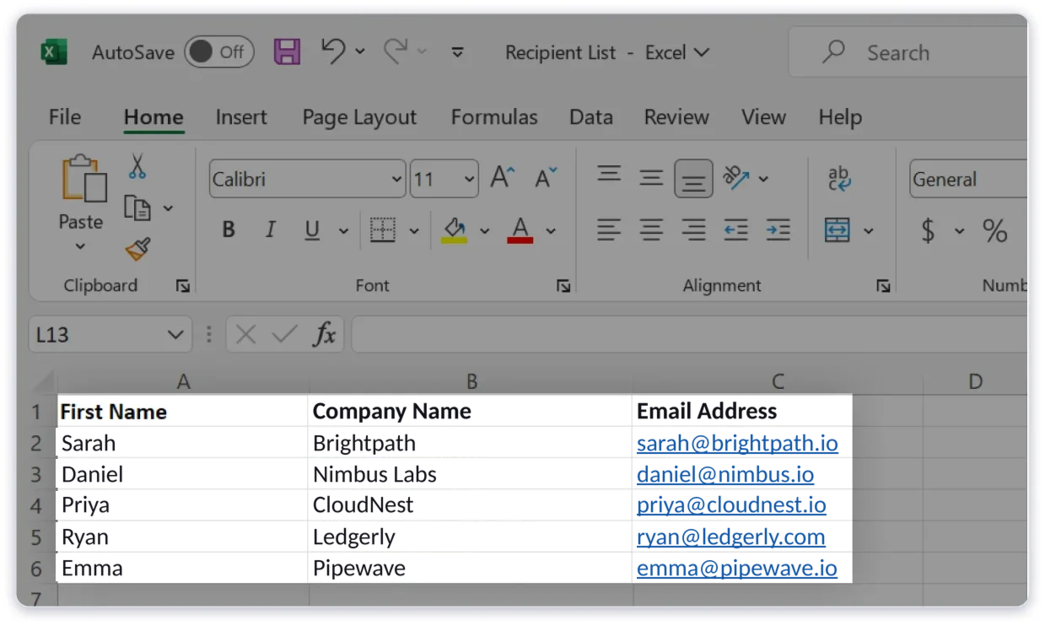
Task: Go to the Formulas tab
Action: click(494, 117)
